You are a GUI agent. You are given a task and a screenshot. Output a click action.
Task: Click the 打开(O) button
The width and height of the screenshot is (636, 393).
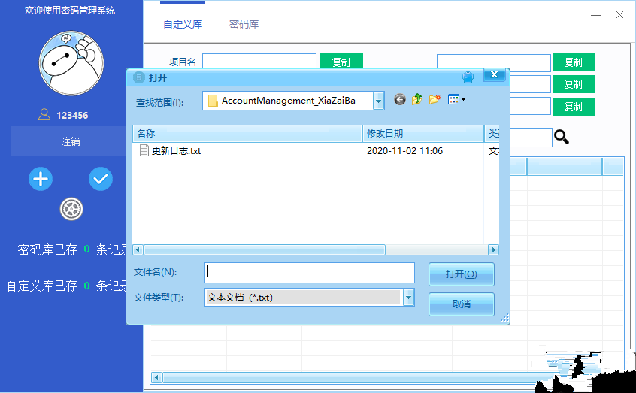coord(461,274)
